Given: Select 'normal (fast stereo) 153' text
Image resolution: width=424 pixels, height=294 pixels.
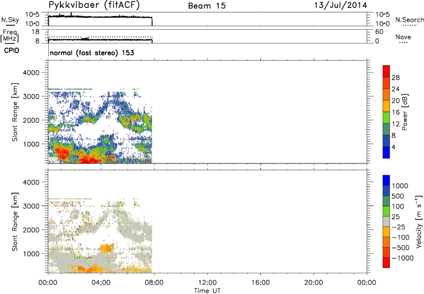Looking at the screenshot, I should [x=92, y=53].
